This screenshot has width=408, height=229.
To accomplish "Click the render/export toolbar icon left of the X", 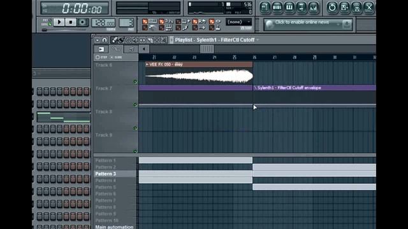I will click(x=356, y=7).
